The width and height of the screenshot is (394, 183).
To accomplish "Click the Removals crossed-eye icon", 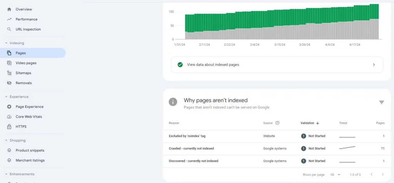I will click(9, 83).
